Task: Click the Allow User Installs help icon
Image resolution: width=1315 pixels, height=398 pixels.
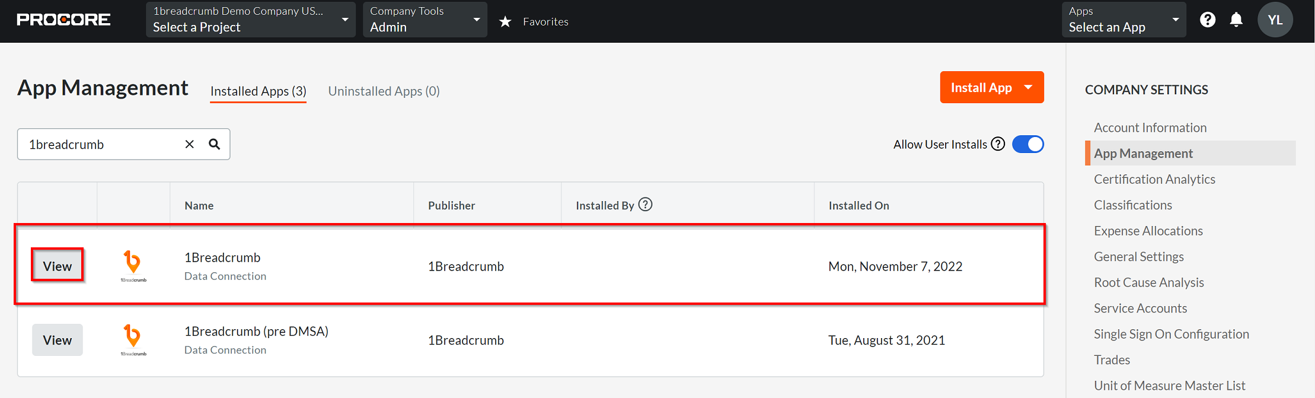Action: click(998, 144)
